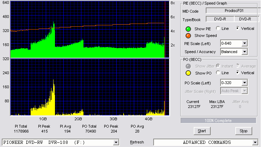
Task: Click the 100% Complete progress bar
Action: [218, 121]
